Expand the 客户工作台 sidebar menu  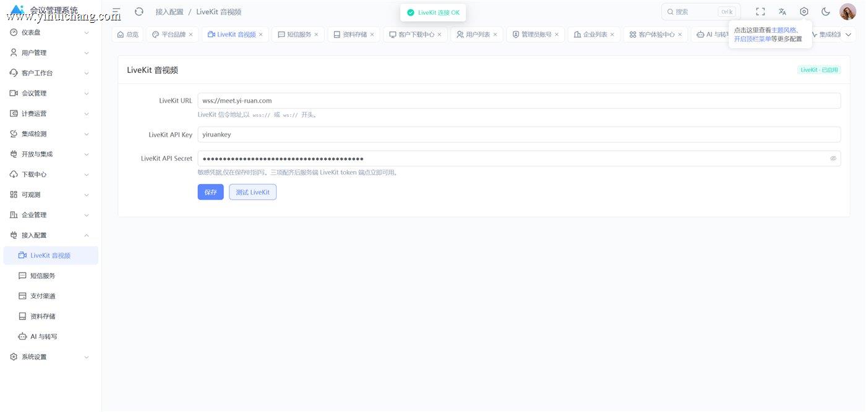point(51,73)
